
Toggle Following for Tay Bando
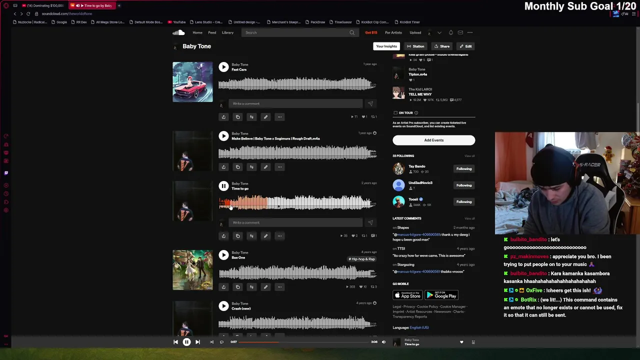pyautogui.click(x=464, y=168)
